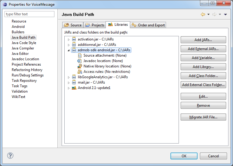
Task: Expand the activation.jar tree node
Action: click(69, 39)
